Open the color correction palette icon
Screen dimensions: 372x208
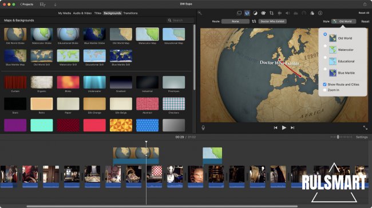[263, 13]
